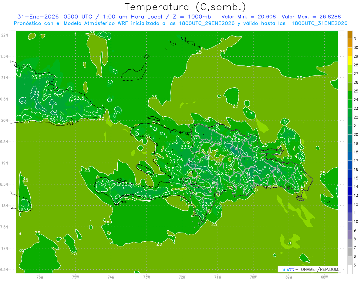Click the '1.5N' latitude axis label
This screenshot has height=281, width=364.
[x=5, y=56]
